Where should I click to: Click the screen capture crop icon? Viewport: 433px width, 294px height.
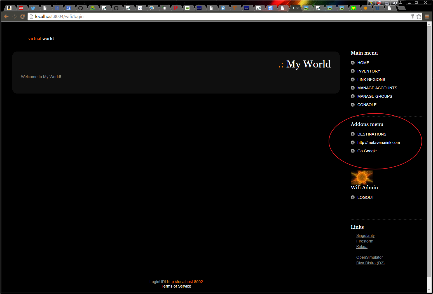pyautogui.click(x=371, y=3)
